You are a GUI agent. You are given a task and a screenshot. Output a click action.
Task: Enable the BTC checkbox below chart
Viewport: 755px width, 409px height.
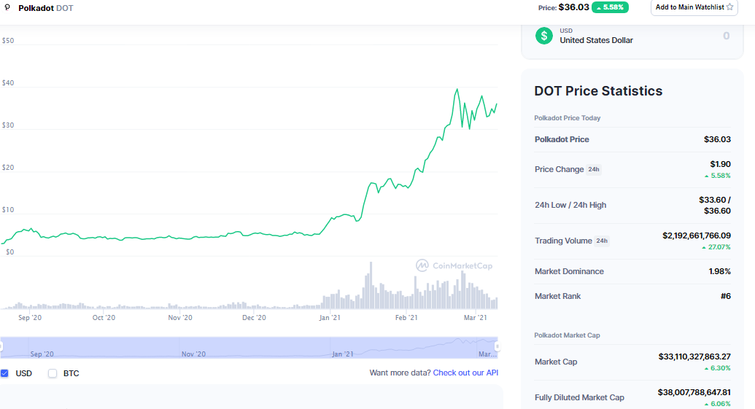click(x=53, y=373)
